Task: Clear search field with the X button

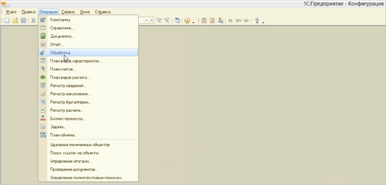Action: [152, 21]
